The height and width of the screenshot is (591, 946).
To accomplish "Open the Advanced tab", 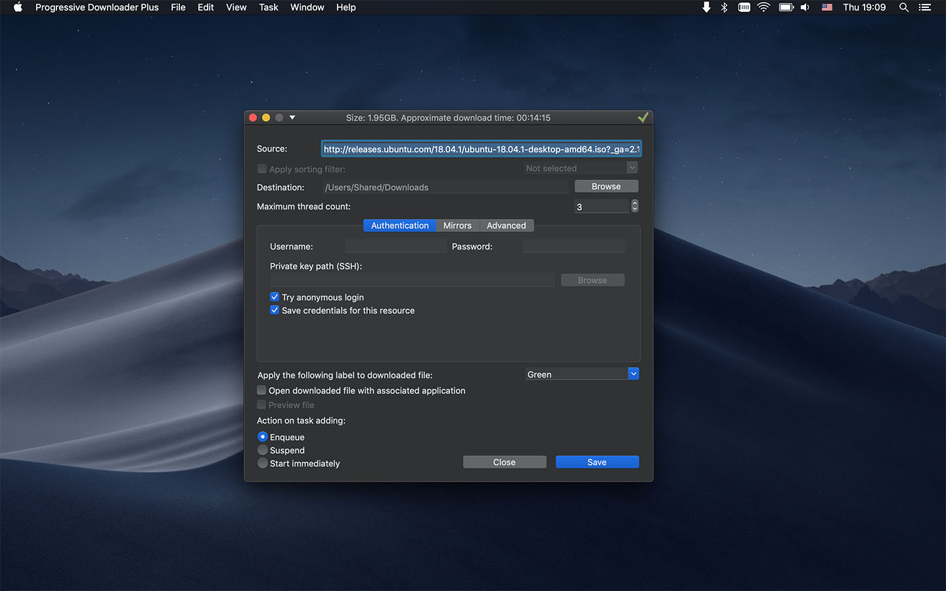I will [x=506, y=225].
